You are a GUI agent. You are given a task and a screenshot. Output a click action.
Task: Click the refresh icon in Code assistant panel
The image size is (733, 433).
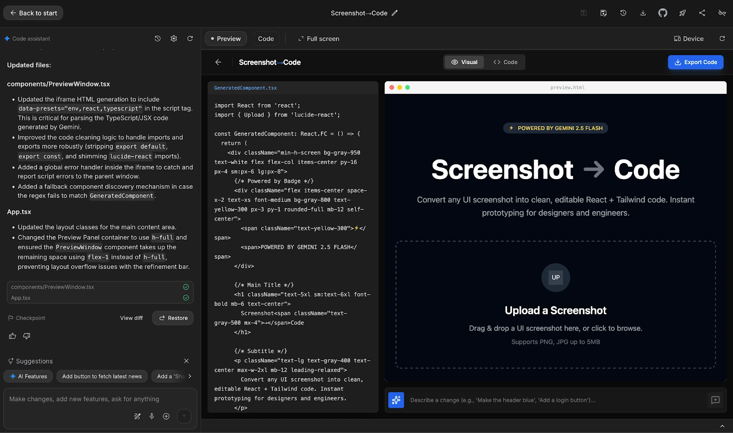[x=190, y=38]
